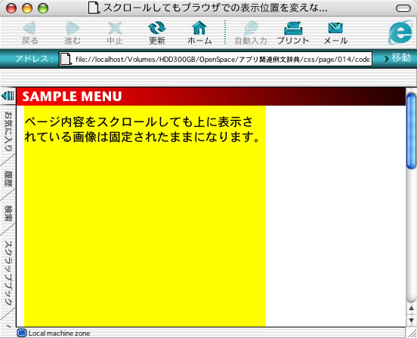Print page with プリント icon
The height and width of the screenshot is (338, 417).
coord(293,29)
